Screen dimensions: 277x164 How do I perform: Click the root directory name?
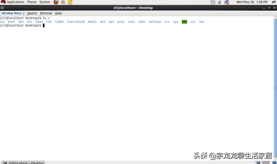coord(131,22)
